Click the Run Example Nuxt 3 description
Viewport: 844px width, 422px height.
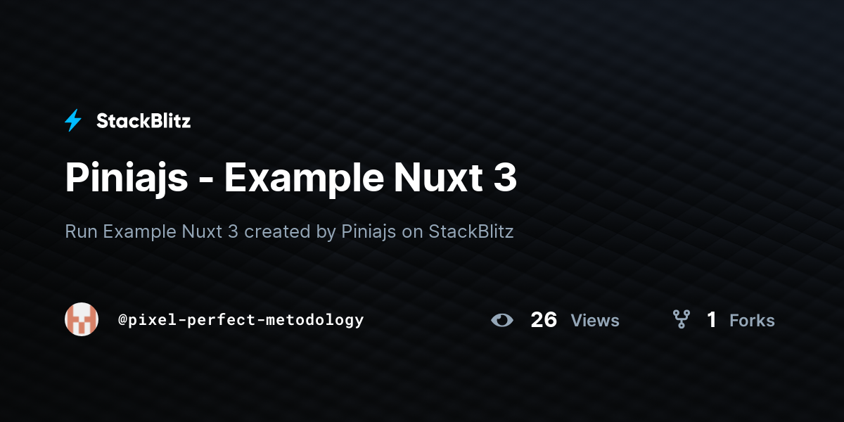pyautogui.click(x=289, y=231)
